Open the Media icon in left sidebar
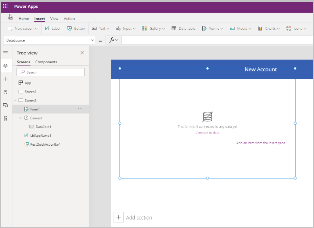Image resolution: width=314 pixels, height=228 pixels. point(6,105)
